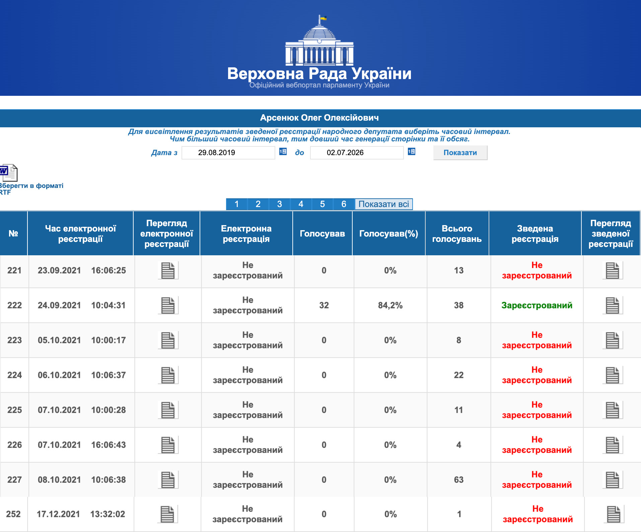Viewport: 641px width, 532px height.
Task: Select date cell 24.09.2021 10:04:31
Action: click(82, 305)
